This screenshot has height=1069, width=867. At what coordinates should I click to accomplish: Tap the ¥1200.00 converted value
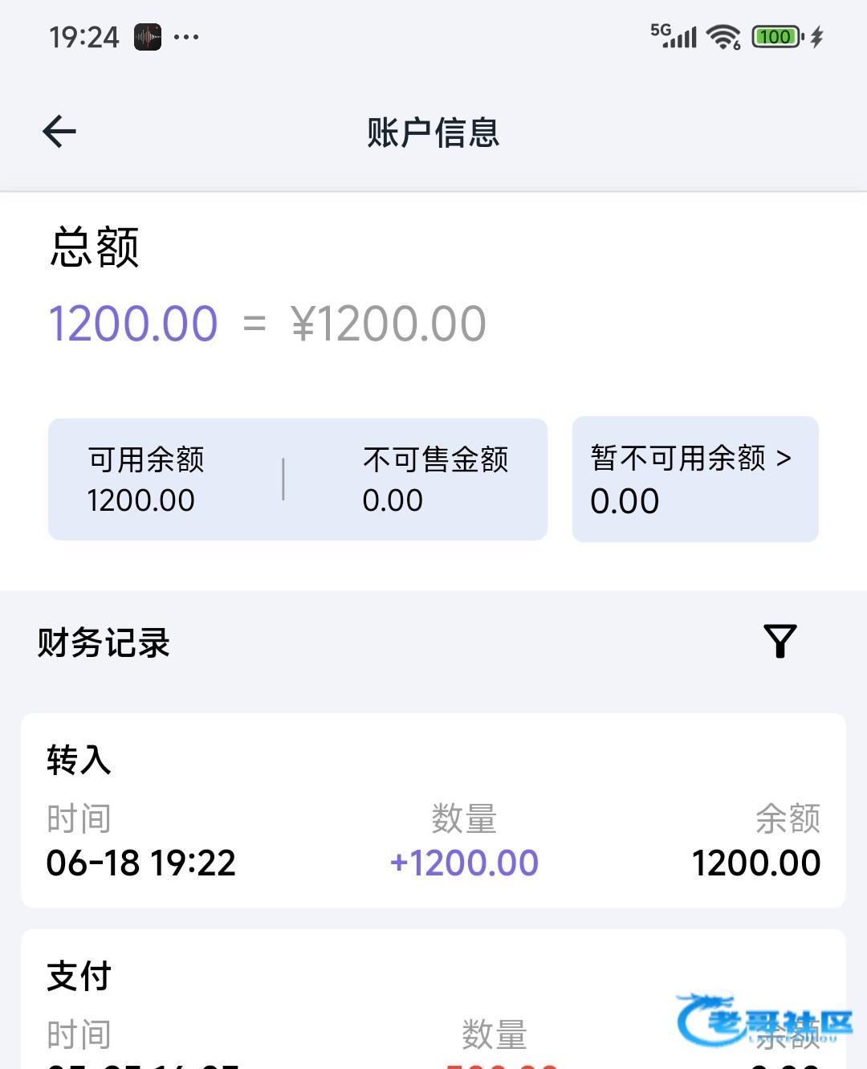(389, 324)
